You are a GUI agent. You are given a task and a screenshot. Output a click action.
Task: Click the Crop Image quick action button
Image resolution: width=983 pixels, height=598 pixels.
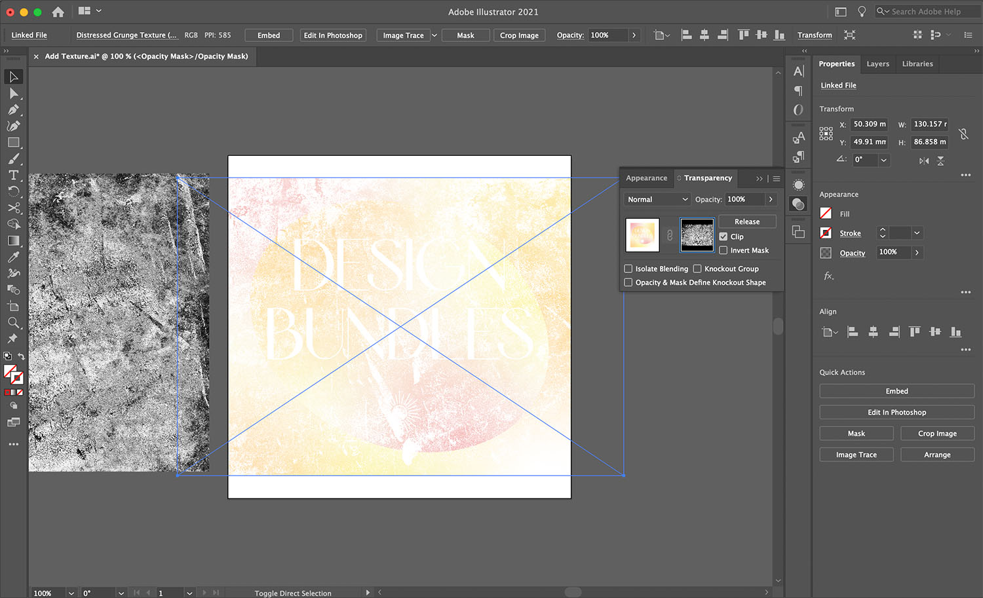click(x=937, y=434)
